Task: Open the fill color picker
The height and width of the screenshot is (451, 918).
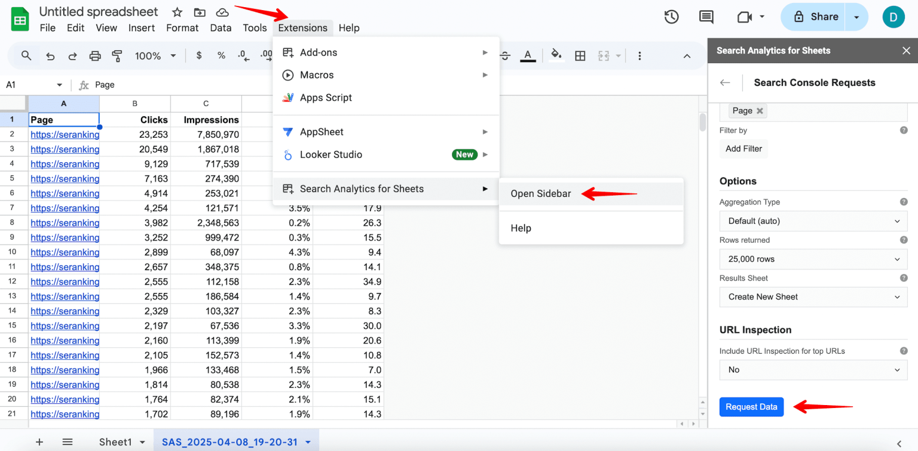Action: pos(556,55)
